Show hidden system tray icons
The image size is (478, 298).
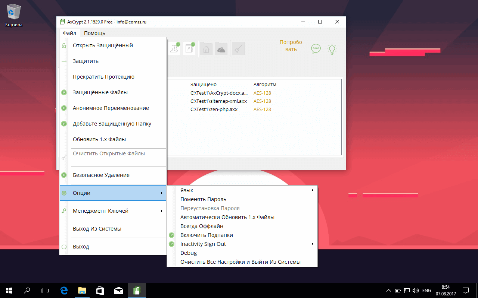pos(389,290)
